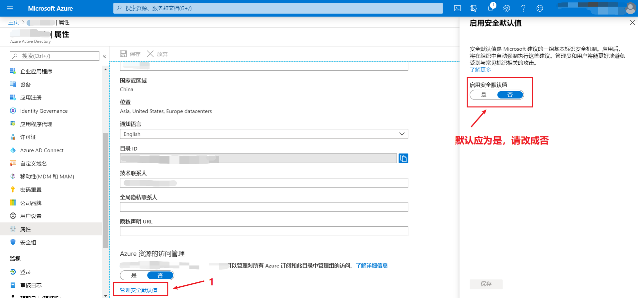Click the save disk icon in toolbar
638x298 pixels.
point(123,54)
